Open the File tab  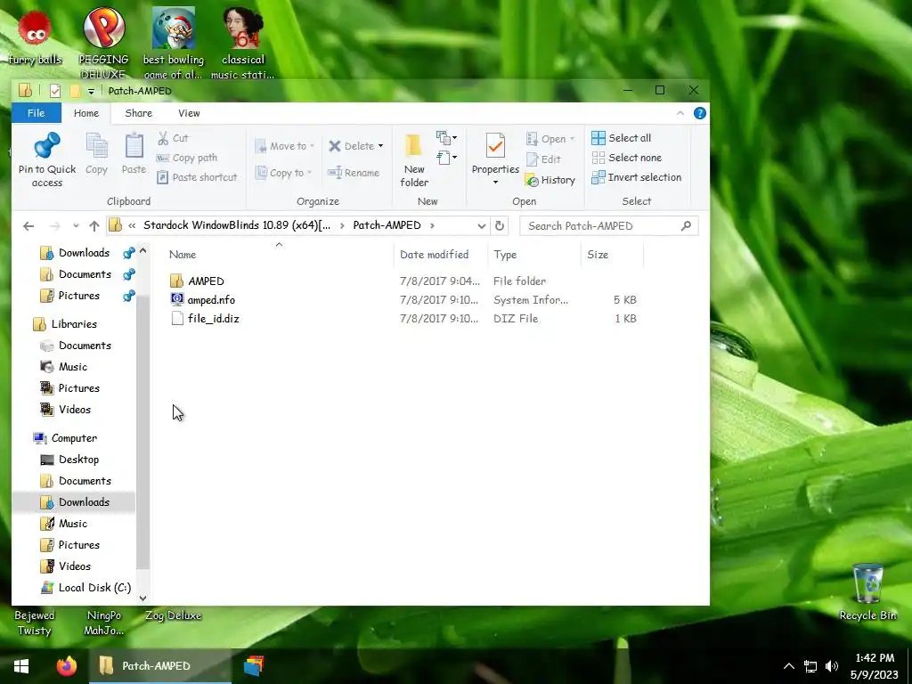(36, 113)
